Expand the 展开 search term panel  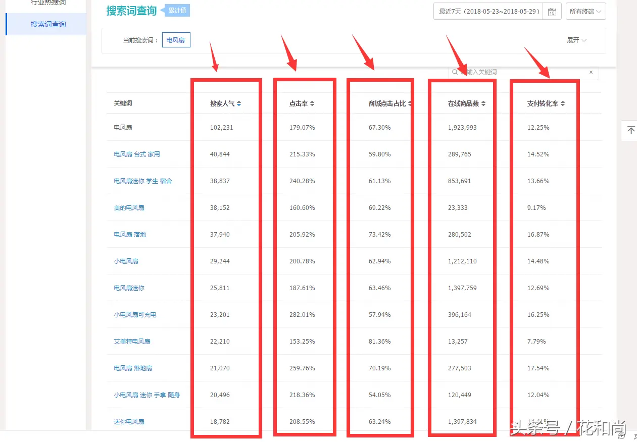pyautogui.click(x=576, y=40)
